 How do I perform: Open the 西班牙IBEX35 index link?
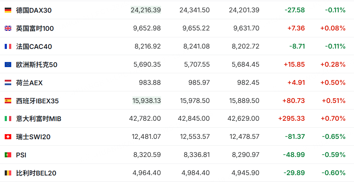[x=37, y=101]
